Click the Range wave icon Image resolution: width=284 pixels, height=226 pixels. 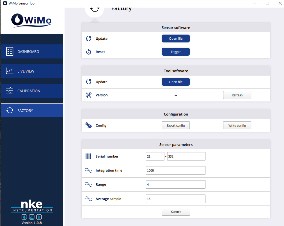89,184
